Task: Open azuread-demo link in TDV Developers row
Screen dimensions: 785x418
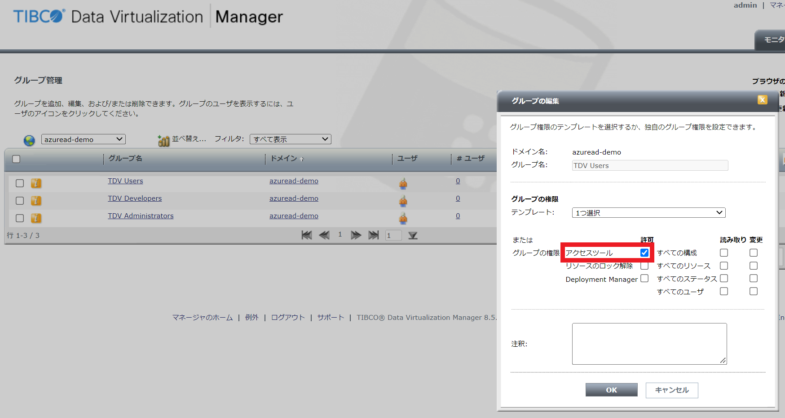Action: pyautogui.click(x=294, y=198)
